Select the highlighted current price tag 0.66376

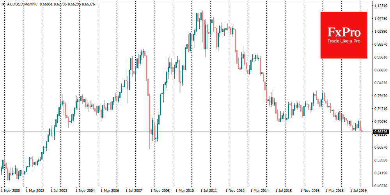(x=381, y=131)
